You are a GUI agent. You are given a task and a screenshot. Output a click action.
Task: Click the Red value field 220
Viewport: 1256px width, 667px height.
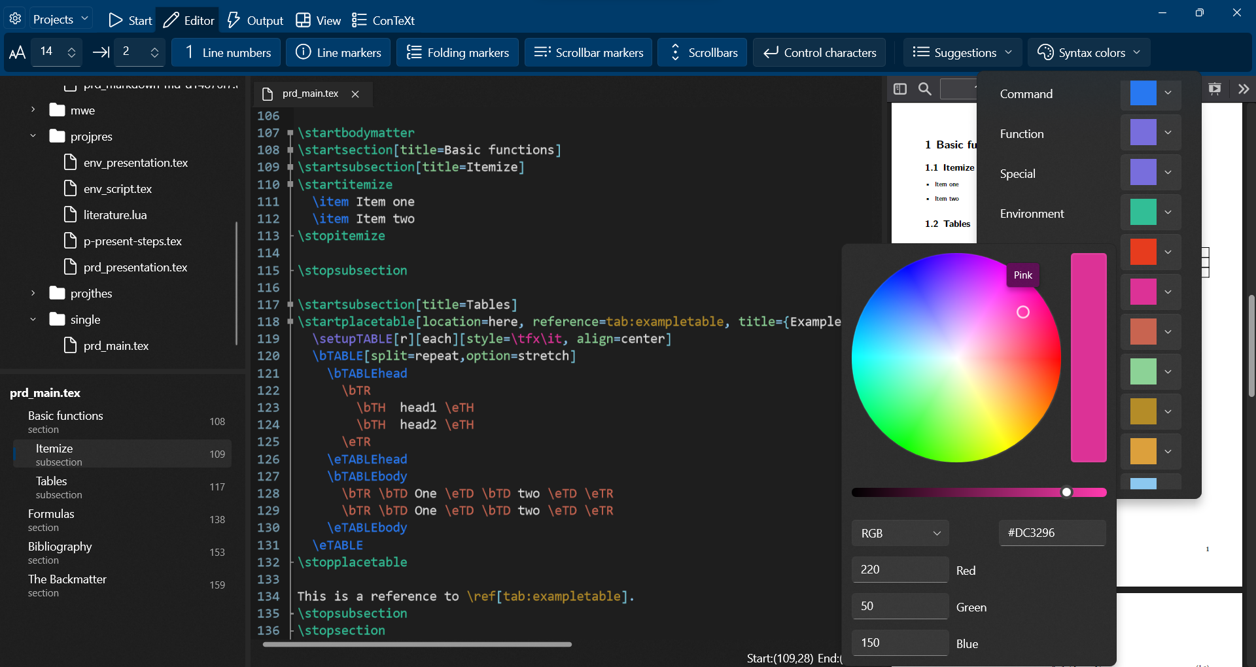click(x=900, y=570)
